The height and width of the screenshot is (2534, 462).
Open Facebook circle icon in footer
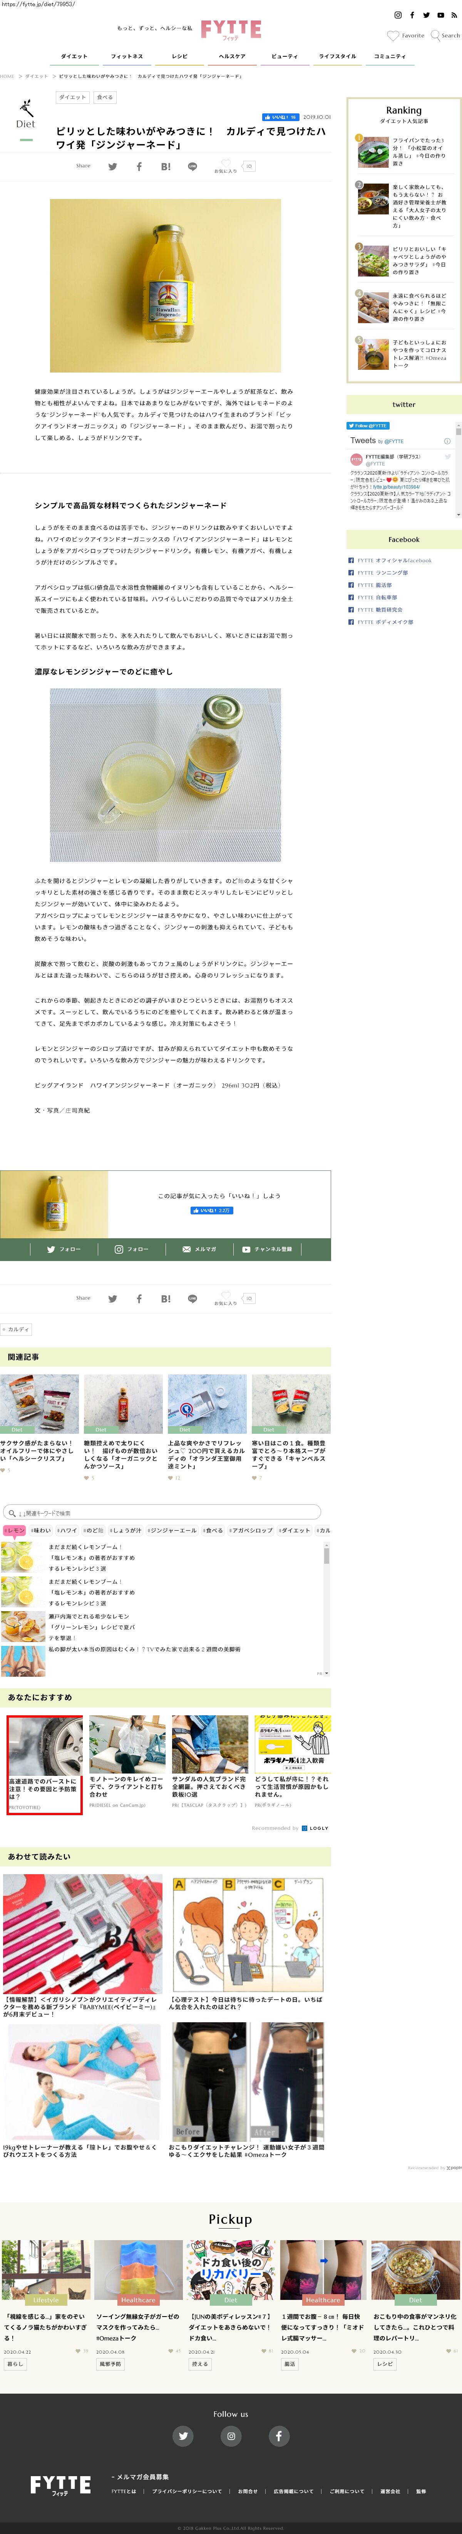(278, 2436)
